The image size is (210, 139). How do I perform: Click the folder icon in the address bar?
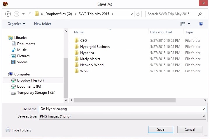[37, 14]
